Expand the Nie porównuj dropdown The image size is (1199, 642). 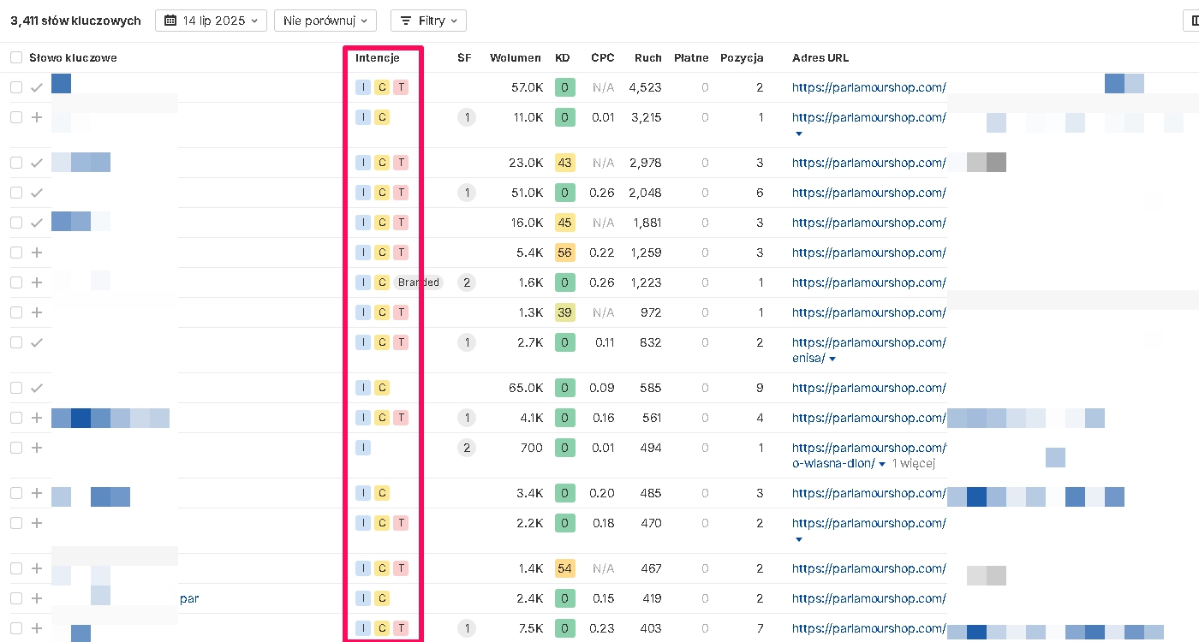tap(325, 21)
